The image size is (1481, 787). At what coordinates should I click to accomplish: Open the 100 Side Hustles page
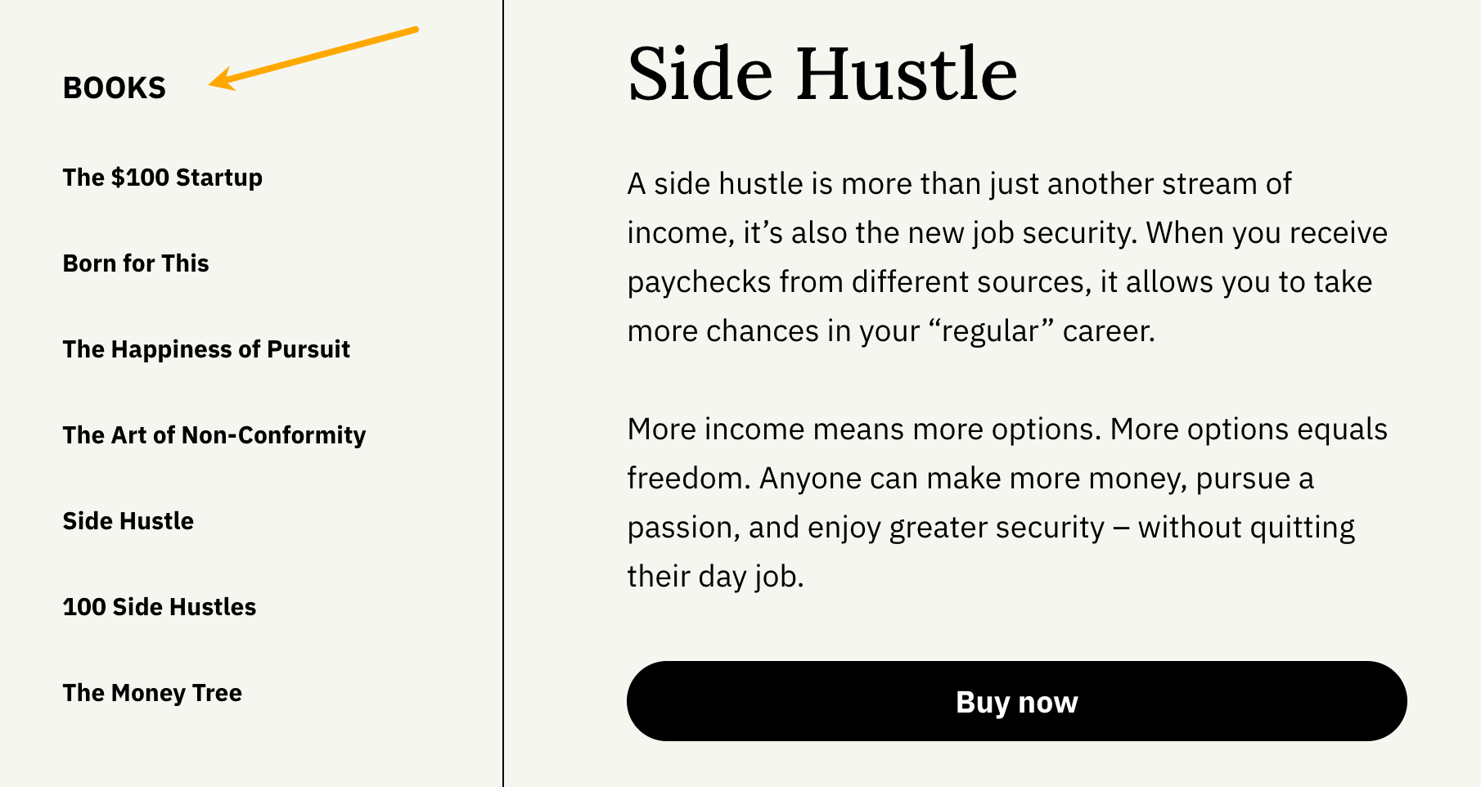[160, 607]
